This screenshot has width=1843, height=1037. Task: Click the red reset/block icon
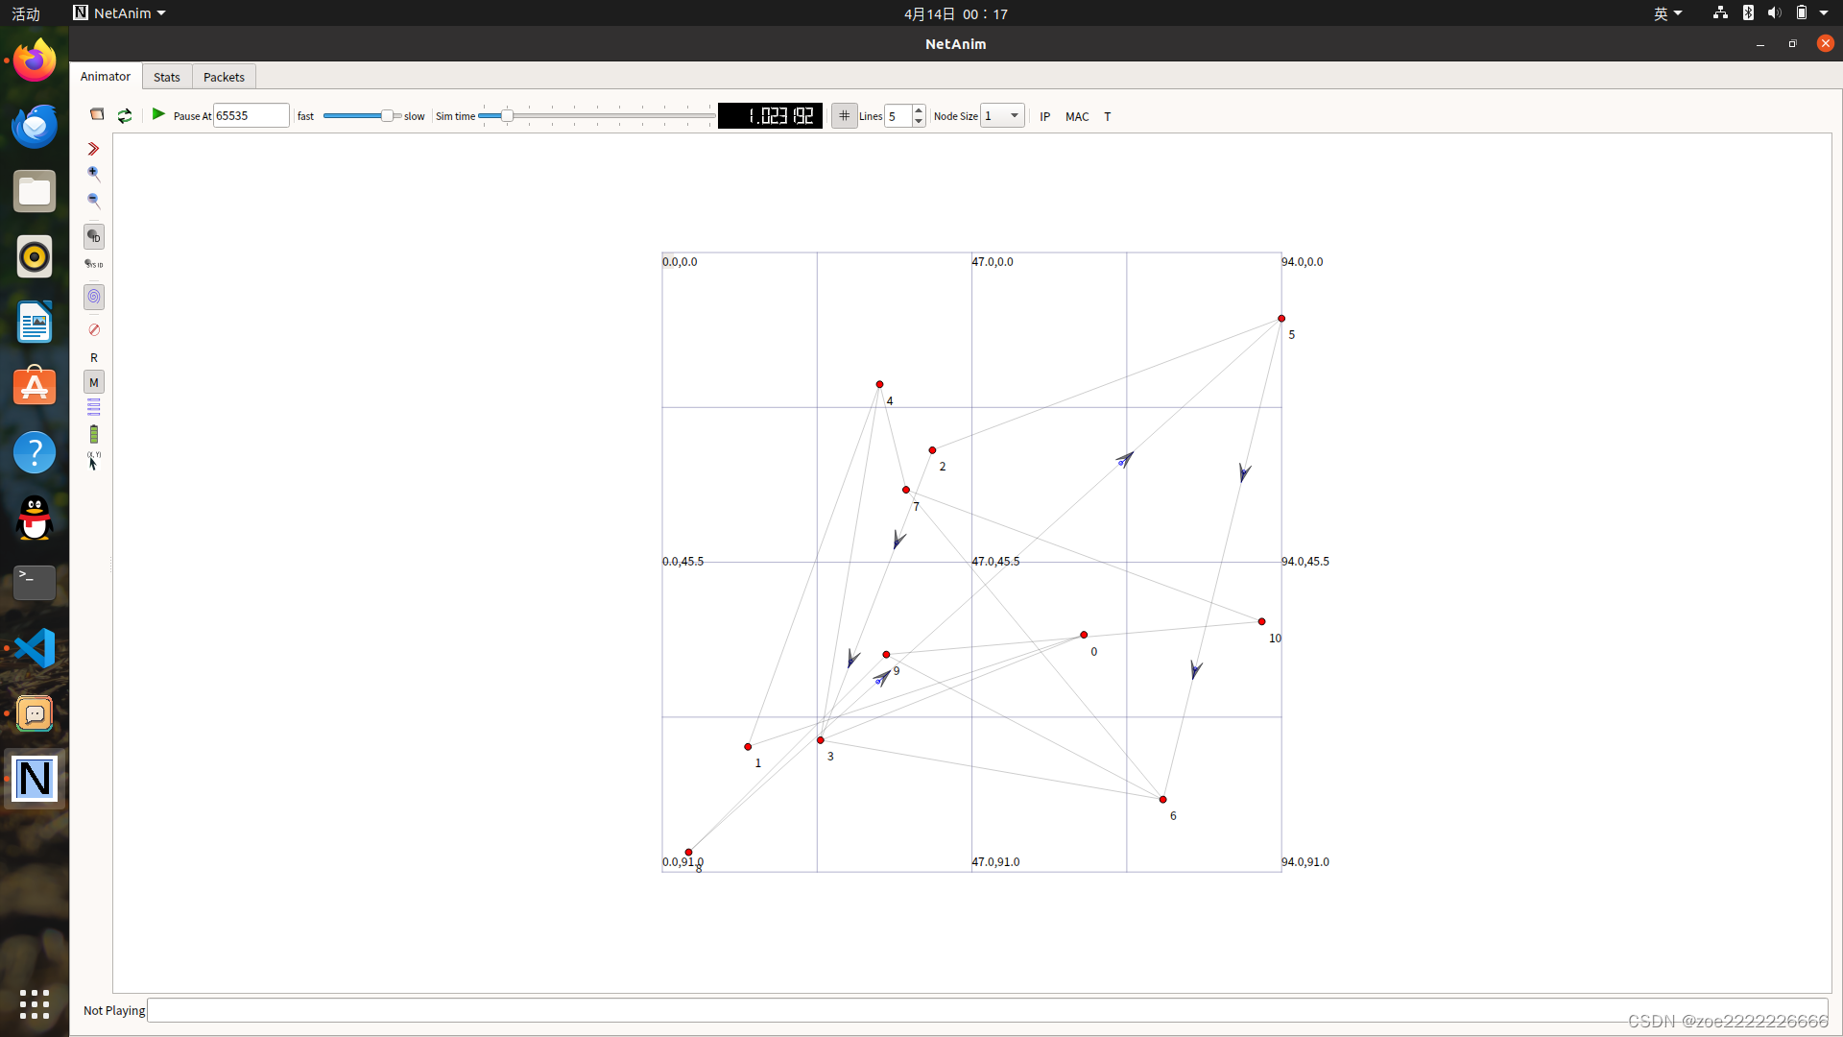pyautogui.click(x=94, y=330)
